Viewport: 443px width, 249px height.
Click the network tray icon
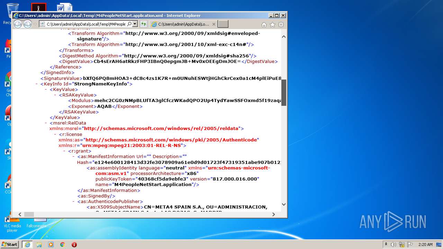tap(402, 244)
